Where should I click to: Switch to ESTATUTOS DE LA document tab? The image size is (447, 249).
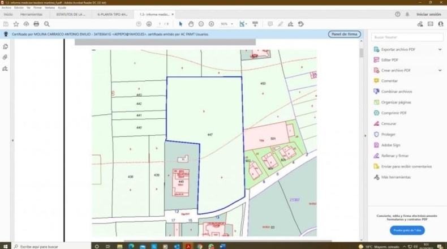71,14
